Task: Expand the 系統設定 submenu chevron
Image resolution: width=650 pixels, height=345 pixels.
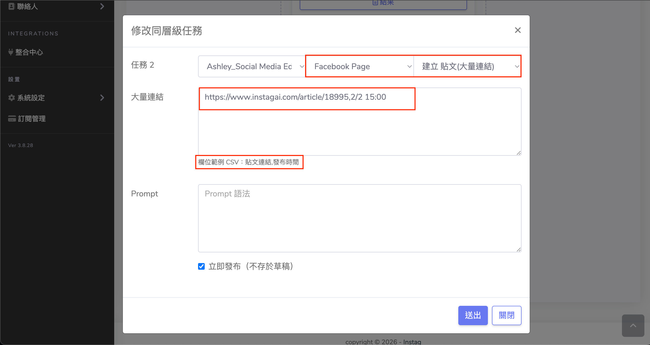Action: click(x=102, y=98)
